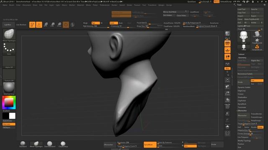Screen dimensions: 268x150
Task: Toggle Live Boolean mode
Action: coord(21,25)
